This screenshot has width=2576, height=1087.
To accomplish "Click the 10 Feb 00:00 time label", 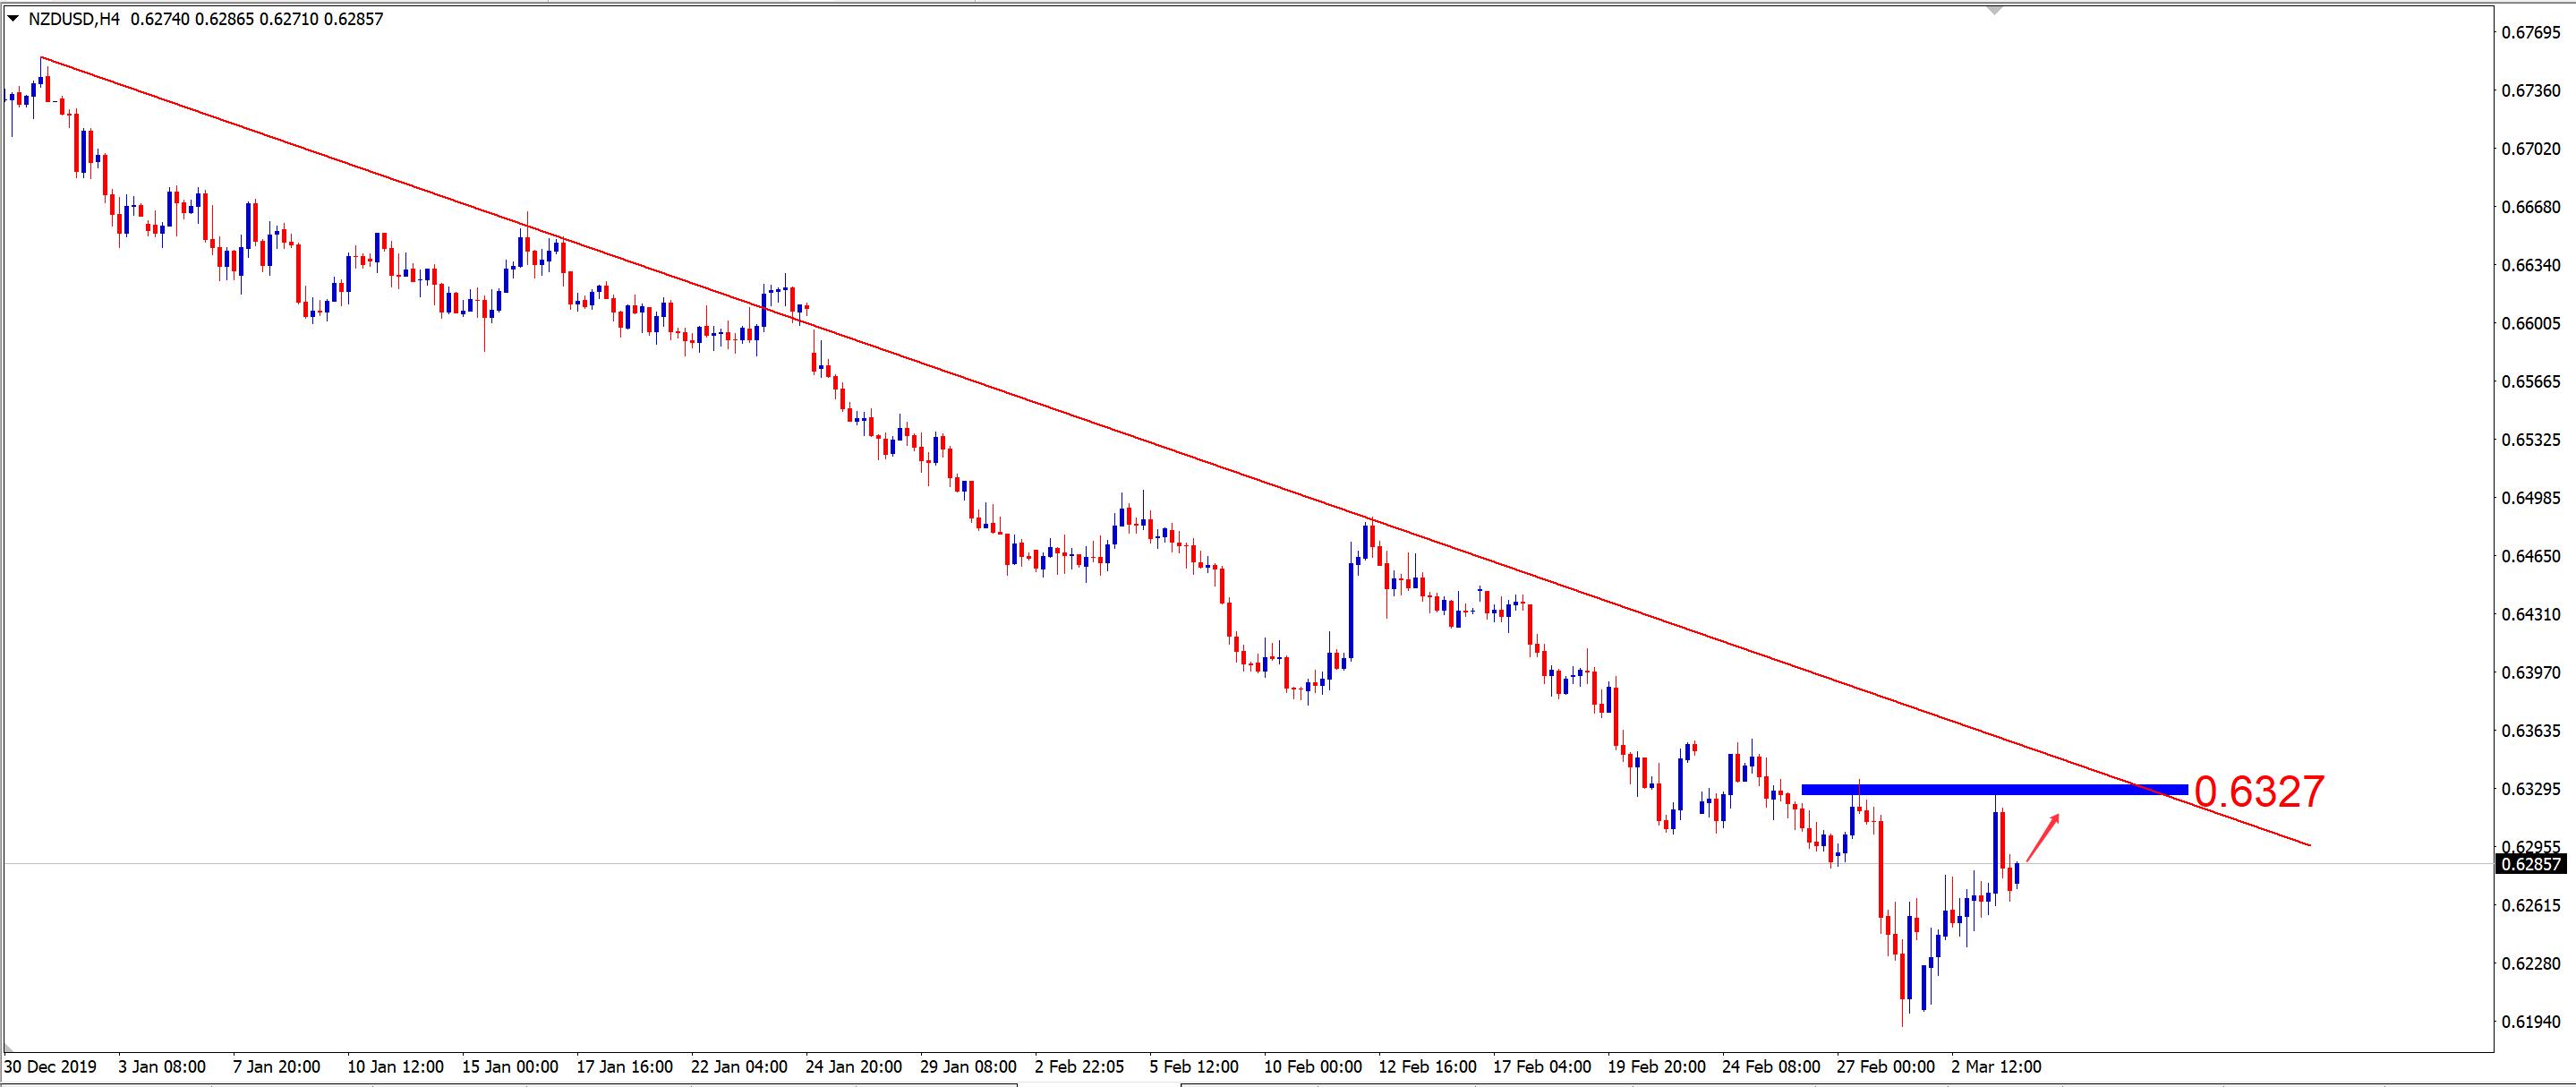I will (x=1313, y=1066).
